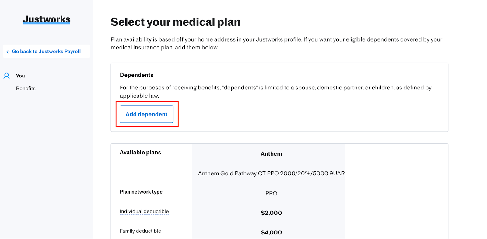Click the $4,000 family deductible value
The width and height of the screenshot is (487, 239).
(x=271, y=233)
